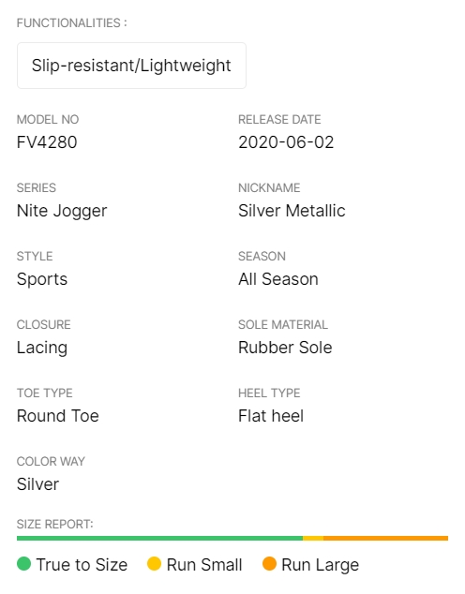This screenshot has width=465, height=594.
Task: Click the green True to Size dot
Action: click(x=23, y=563)
